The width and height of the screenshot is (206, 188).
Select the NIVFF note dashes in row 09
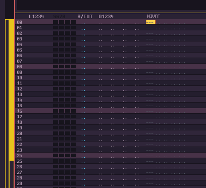pyautogui.click(x=150, y=72)
